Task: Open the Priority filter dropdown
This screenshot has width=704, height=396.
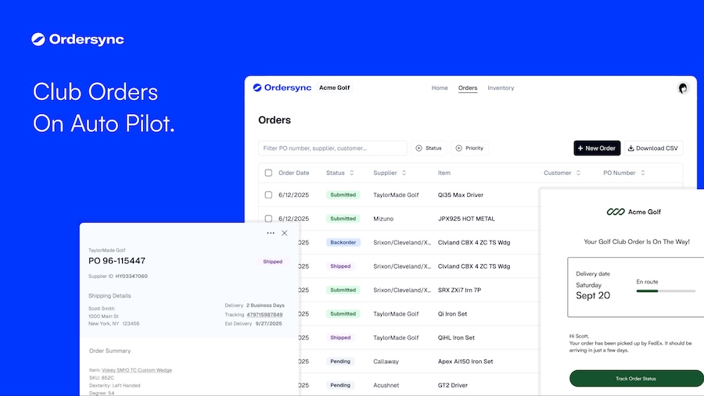Action: [x=469, y=148]
